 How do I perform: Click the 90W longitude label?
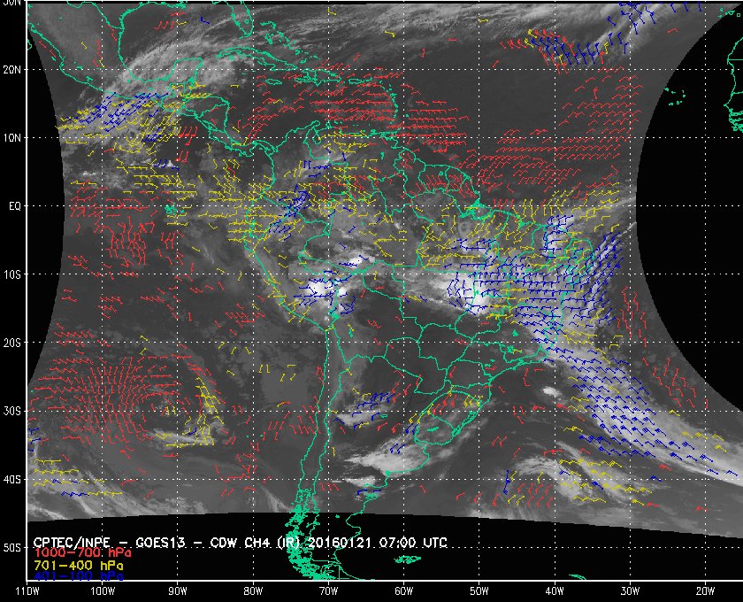pyautogui.click(x=178, y=591)
